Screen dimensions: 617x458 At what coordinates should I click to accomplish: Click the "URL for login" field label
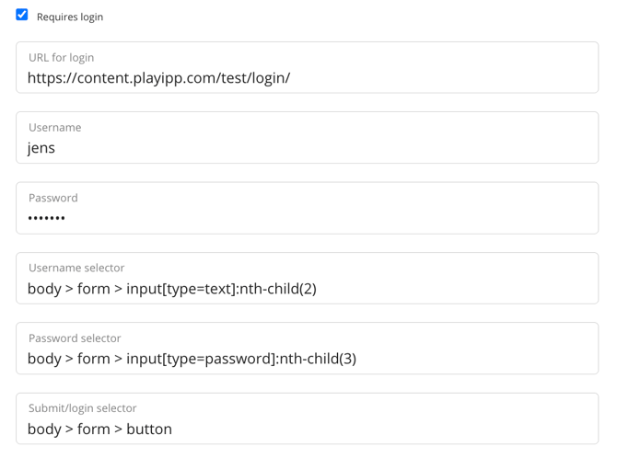click(x=61, y=57)
